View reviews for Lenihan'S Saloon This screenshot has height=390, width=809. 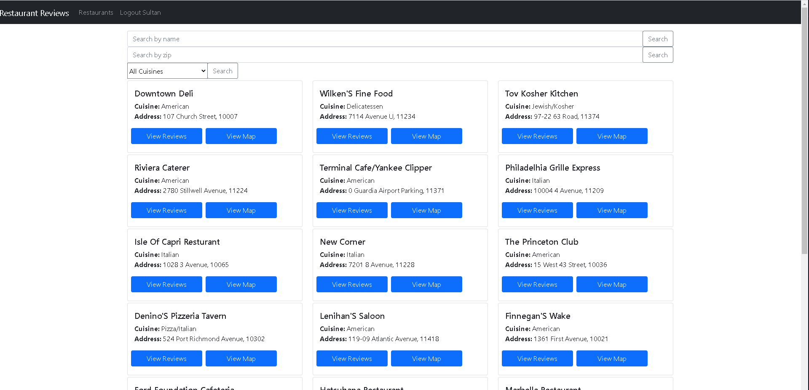coord(352,358)
